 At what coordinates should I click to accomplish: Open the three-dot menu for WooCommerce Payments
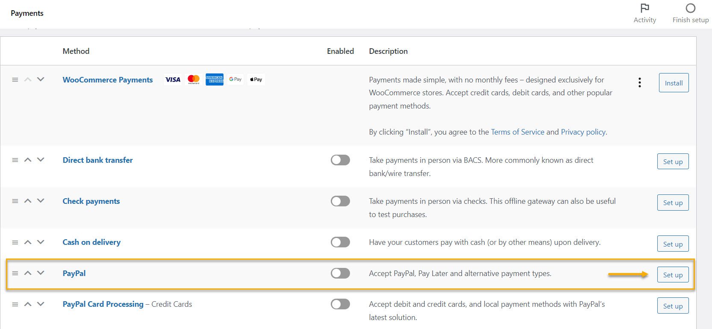click(639, 82)
